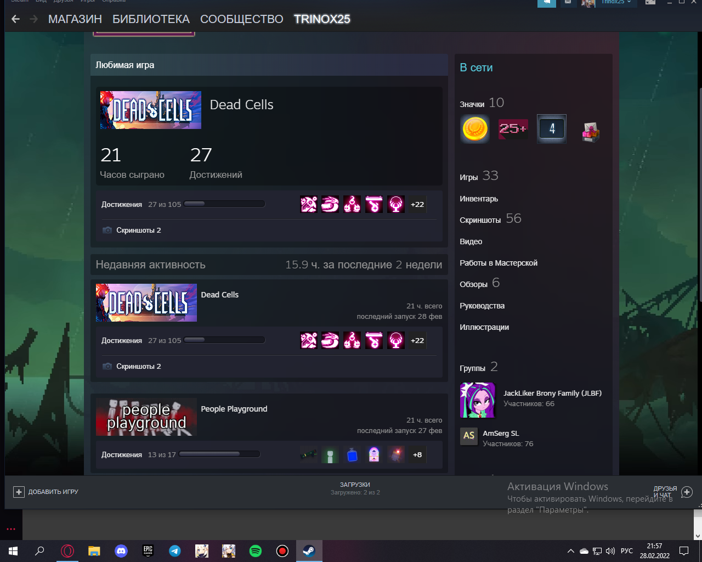The width and height of the screenshot is (702, 562).
Task: Open the Игры 33 link
Action: (x=479, y=176)
